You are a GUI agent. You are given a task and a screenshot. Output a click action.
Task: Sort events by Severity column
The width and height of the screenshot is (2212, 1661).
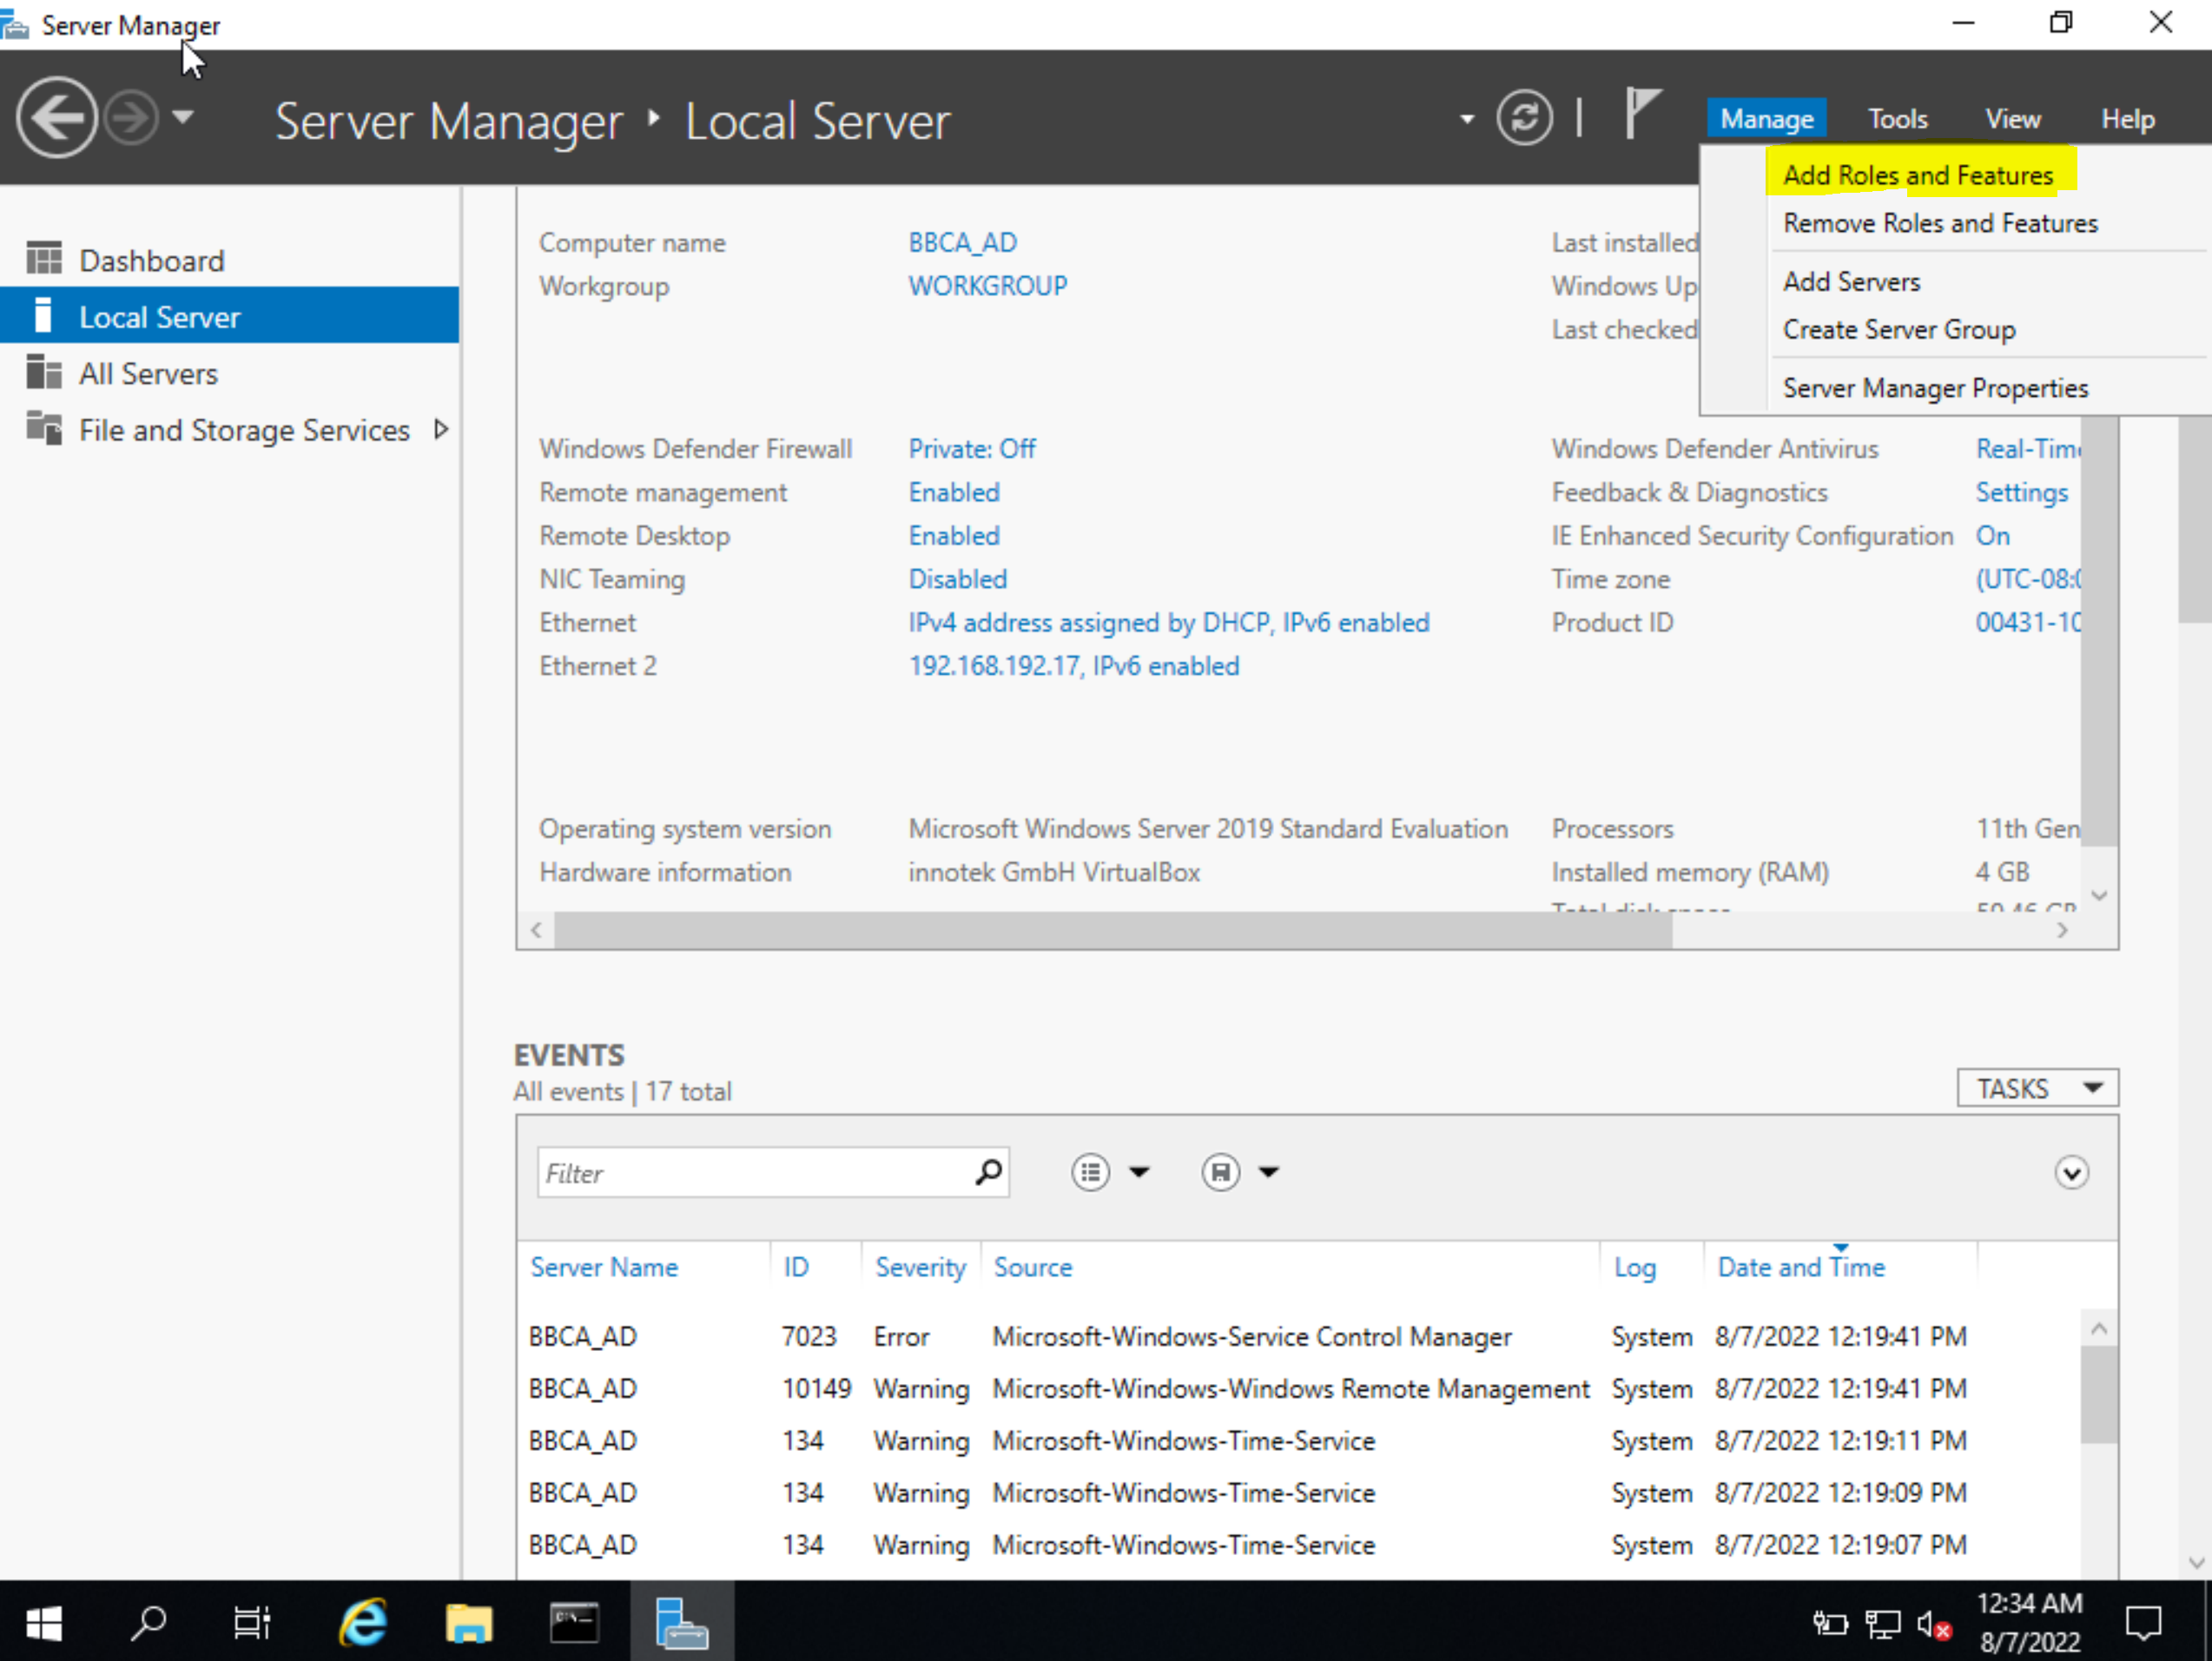[920, 1267]
